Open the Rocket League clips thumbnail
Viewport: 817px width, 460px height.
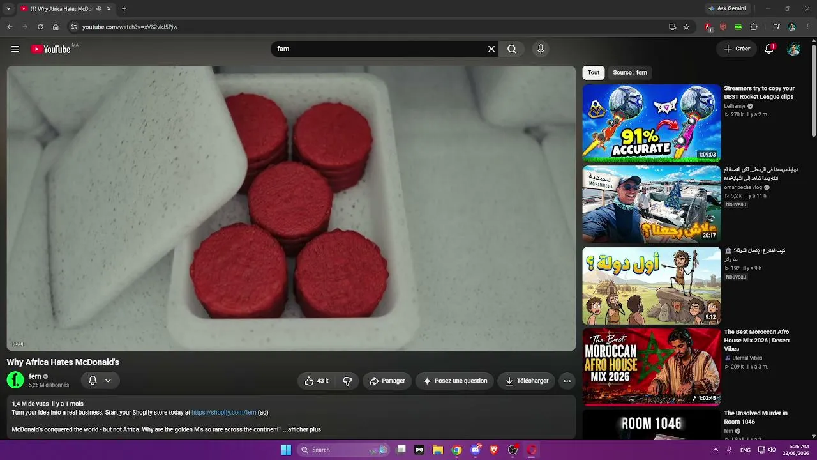pyautogui.click(x=652, y=123)
